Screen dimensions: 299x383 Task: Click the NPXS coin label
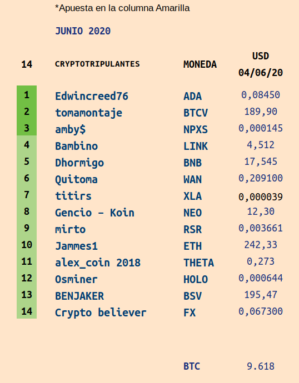pyautogui.click(x=196, y=129)
